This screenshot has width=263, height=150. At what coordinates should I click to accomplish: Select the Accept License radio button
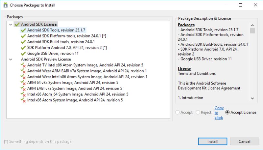point(227,112)
